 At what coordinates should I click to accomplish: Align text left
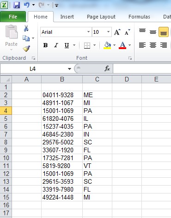tap(142, 45)
